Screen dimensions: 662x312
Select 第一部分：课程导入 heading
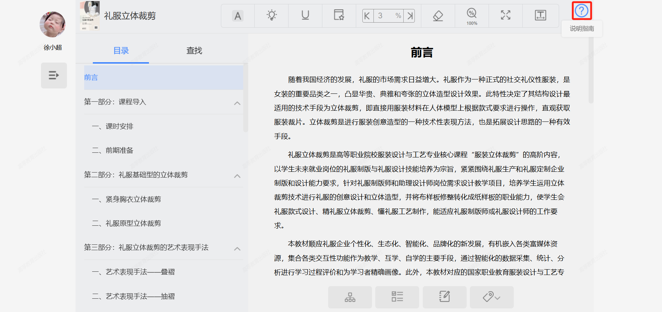coord(115,102)
